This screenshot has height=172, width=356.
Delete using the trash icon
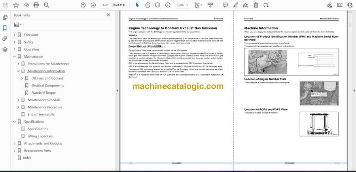pos(256,5)
